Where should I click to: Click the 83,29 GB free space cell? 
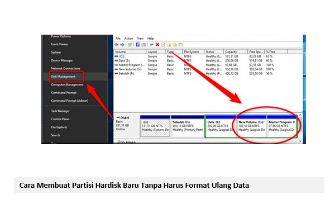(x=255, y=56)
